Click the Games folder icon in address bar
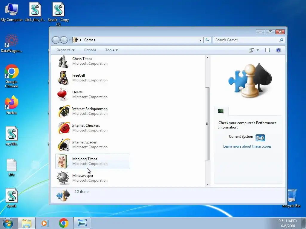 75,40
